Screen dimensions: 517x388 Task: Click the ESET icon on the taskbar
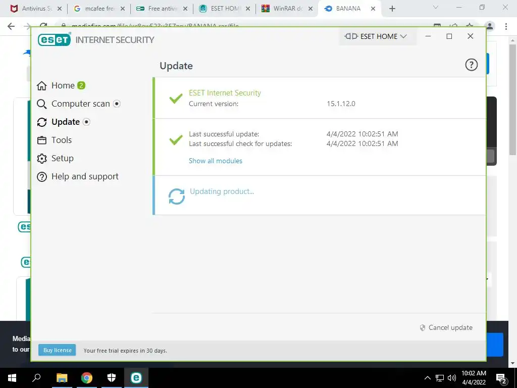[136, 378]
